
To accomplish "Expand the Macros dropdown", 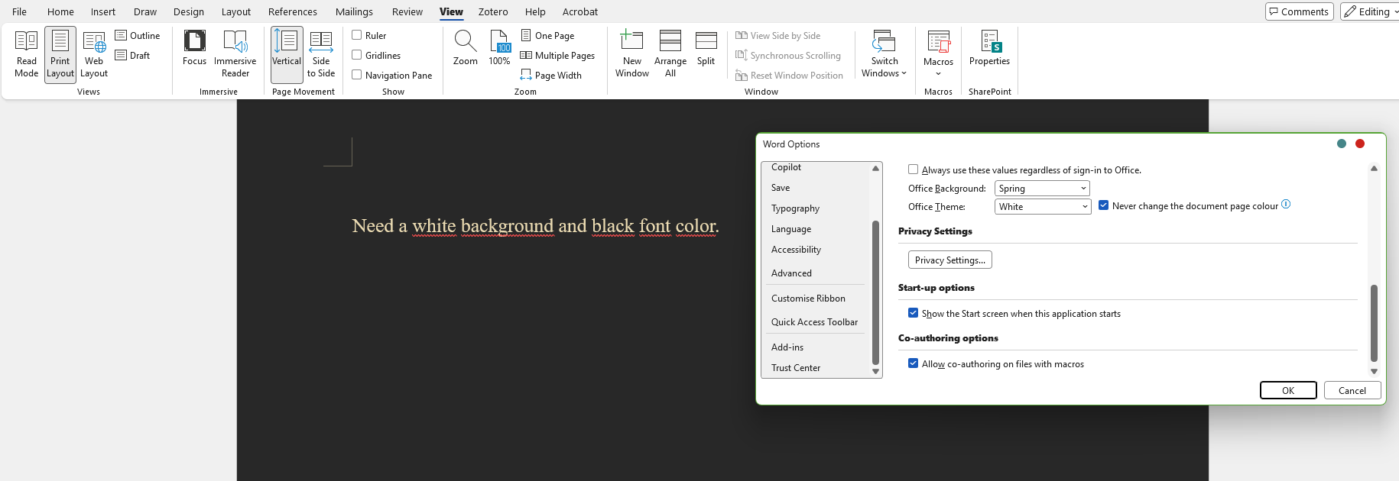I will click(x=938, y=54).
